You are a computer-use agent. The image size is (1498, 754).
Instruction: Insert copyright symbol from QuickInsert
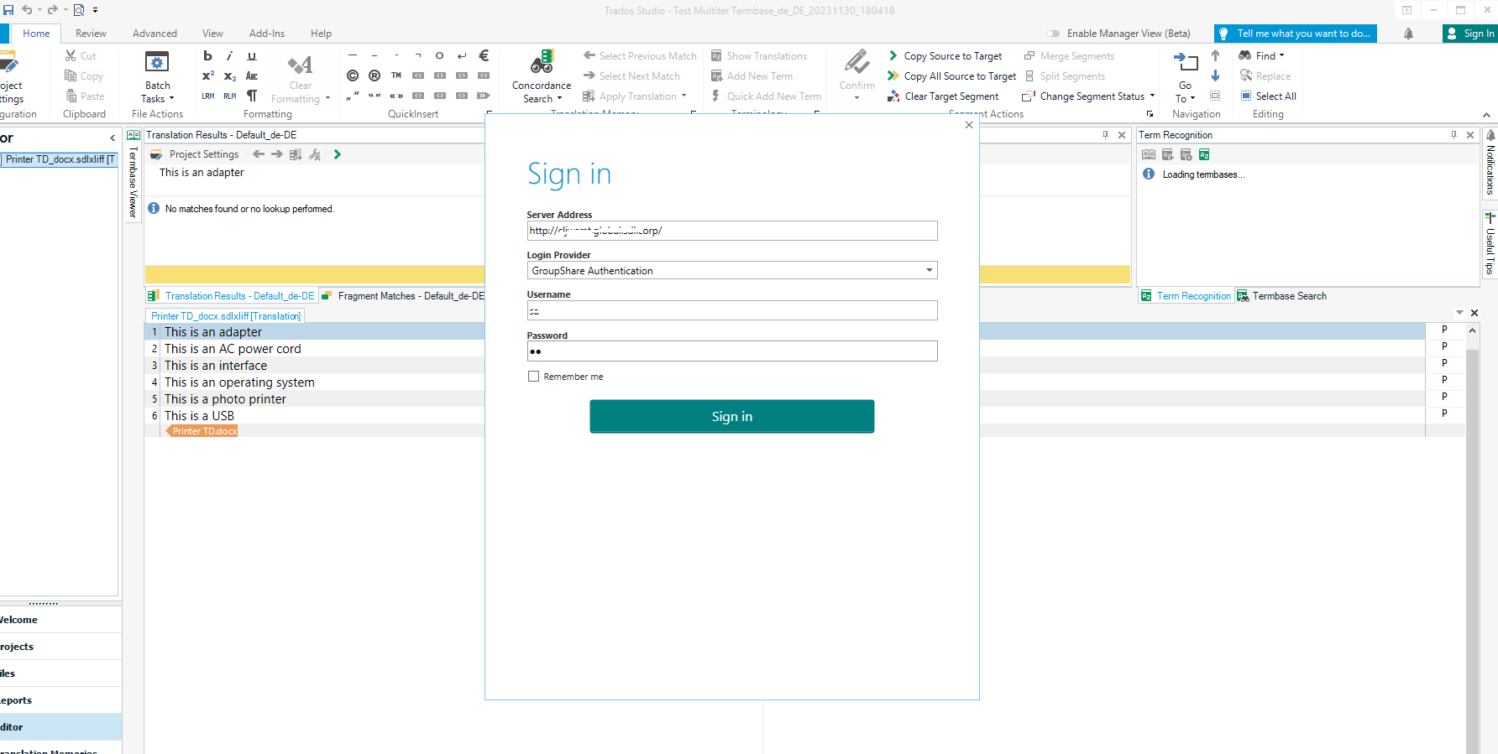tap(353, 75)
